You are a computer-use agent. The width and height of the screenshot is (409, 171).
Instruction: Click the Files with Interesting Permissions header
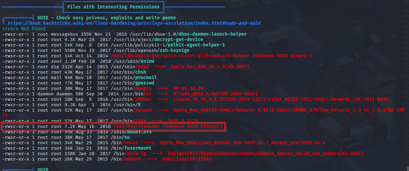click(x=113, y=7)
